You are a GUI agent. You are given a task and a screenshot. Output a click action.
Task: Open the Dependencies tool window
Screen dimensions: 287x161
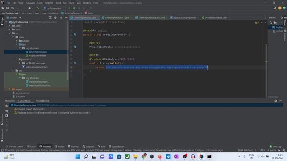(x=117, y=146)
